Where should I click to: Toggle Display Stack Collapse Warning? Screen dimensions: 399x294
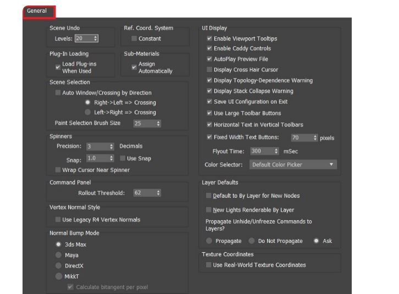pyautogui.click(x=209, y=91)
